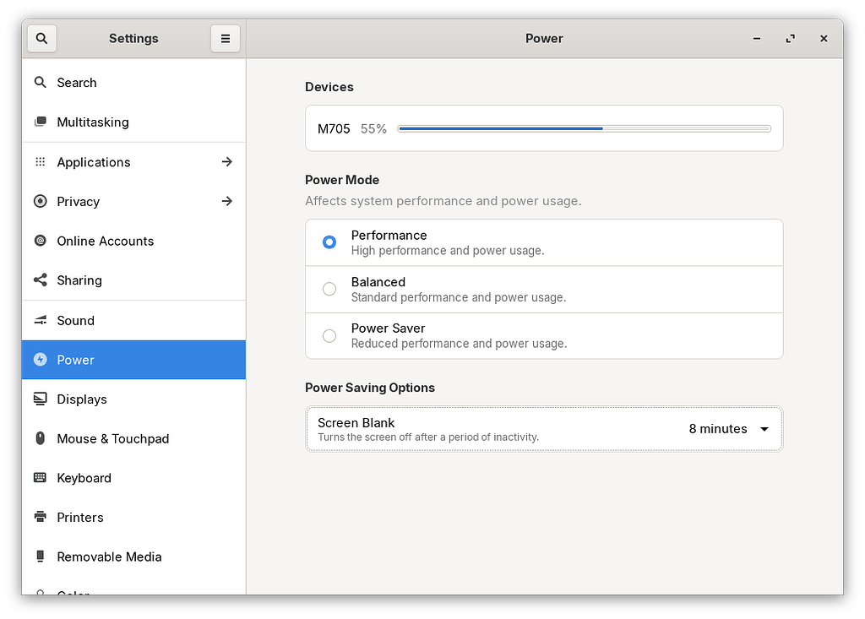
Task: Select the Sharing settings icon
Action: click(40, 280)
